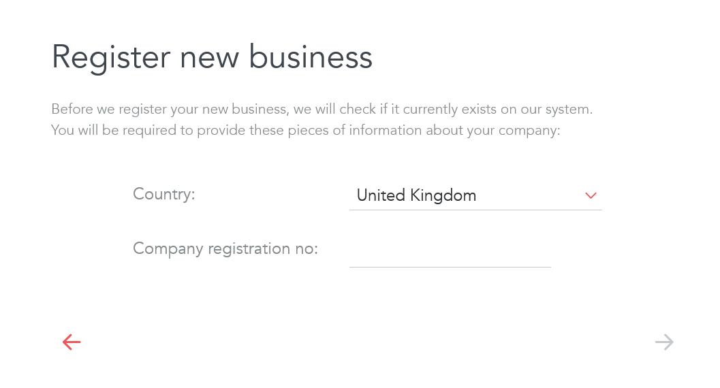Screen dimensions: 720x388
Task: Open the Country selection dropdown
Action: tap(475, 196)
